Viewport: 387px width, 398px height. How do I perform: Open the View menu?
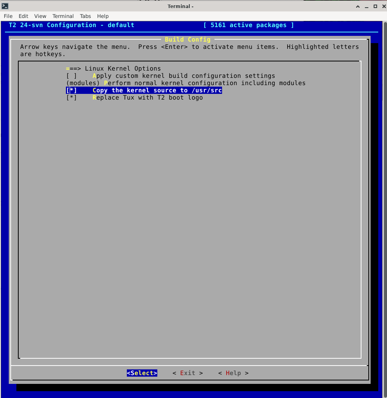40,16
